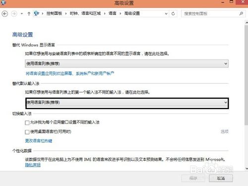Maximize the 高级设置 window
Viewport: 248px width, 186px height.
231,2
